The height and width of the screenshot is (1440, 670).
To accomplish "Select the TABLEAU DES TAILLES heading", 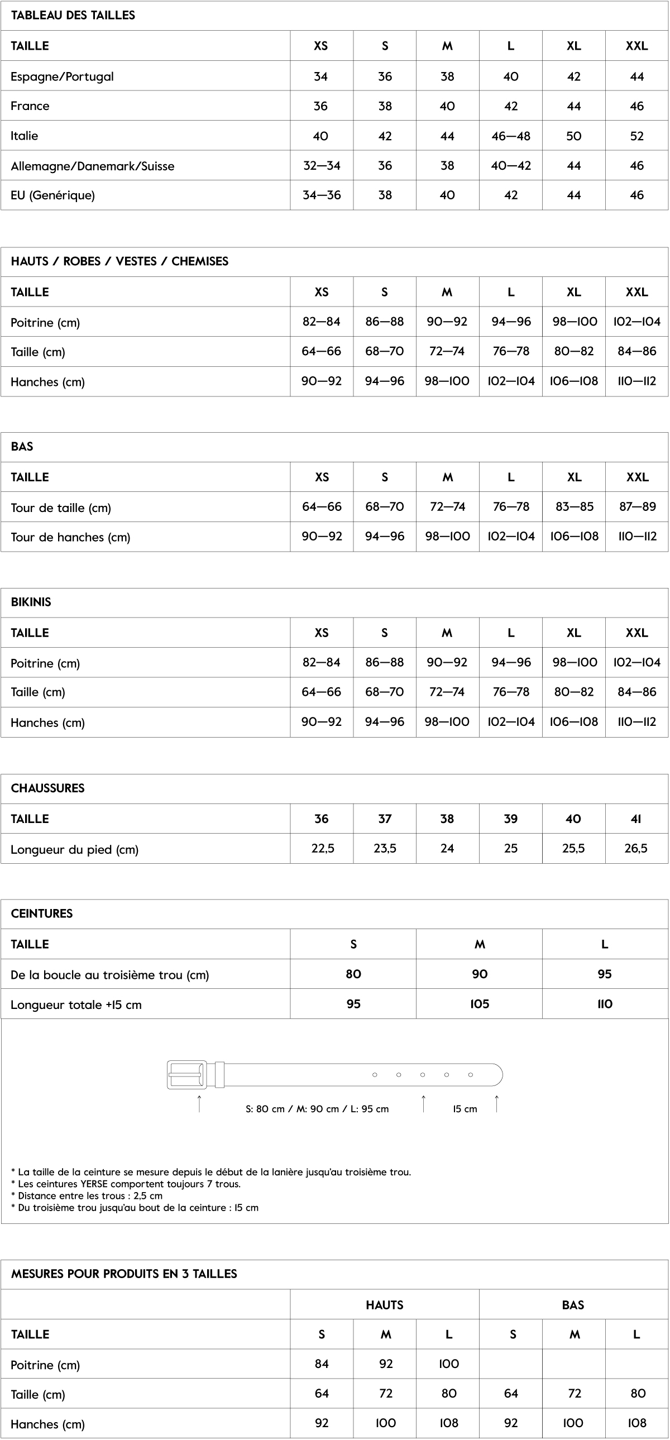I will [73, 16].
